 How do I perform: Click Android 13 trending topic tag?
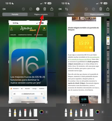coord(16,88)
